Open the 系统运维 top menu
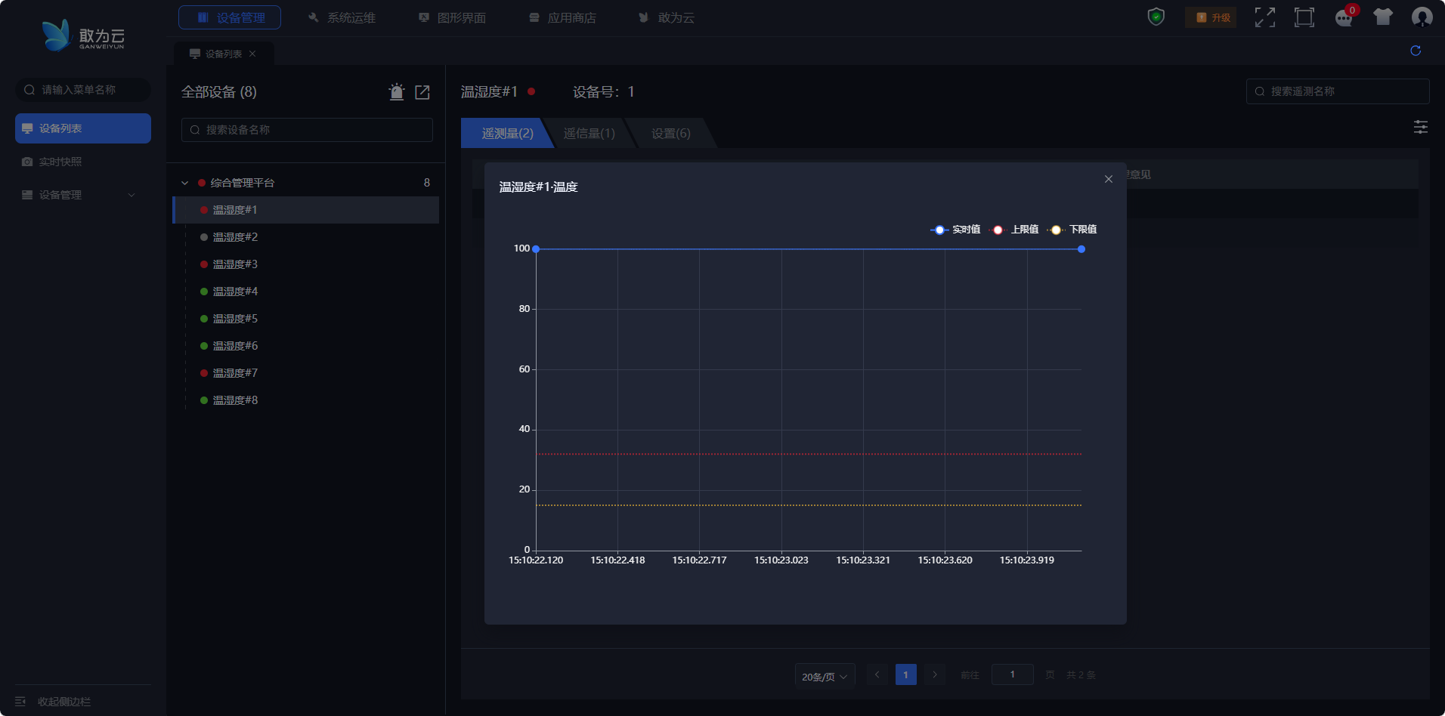Viewport: 1445px width, 716px height. 342,17
